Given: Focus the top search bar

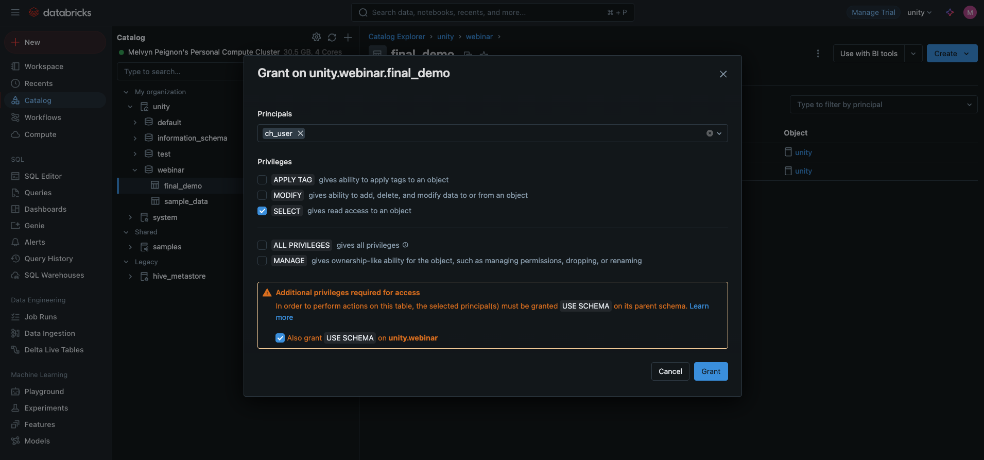Looking at the screenshot, I should 492,12.
